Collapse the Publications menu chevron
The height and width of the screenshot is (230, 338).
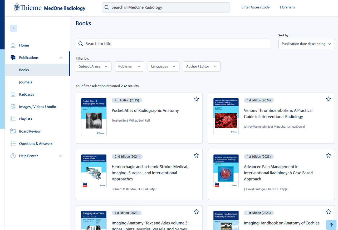coord(61,58)
